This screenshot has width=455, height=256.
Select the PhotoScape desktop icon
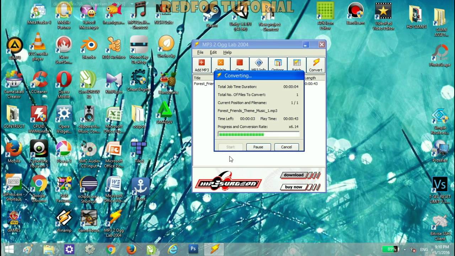pos(440,55)
